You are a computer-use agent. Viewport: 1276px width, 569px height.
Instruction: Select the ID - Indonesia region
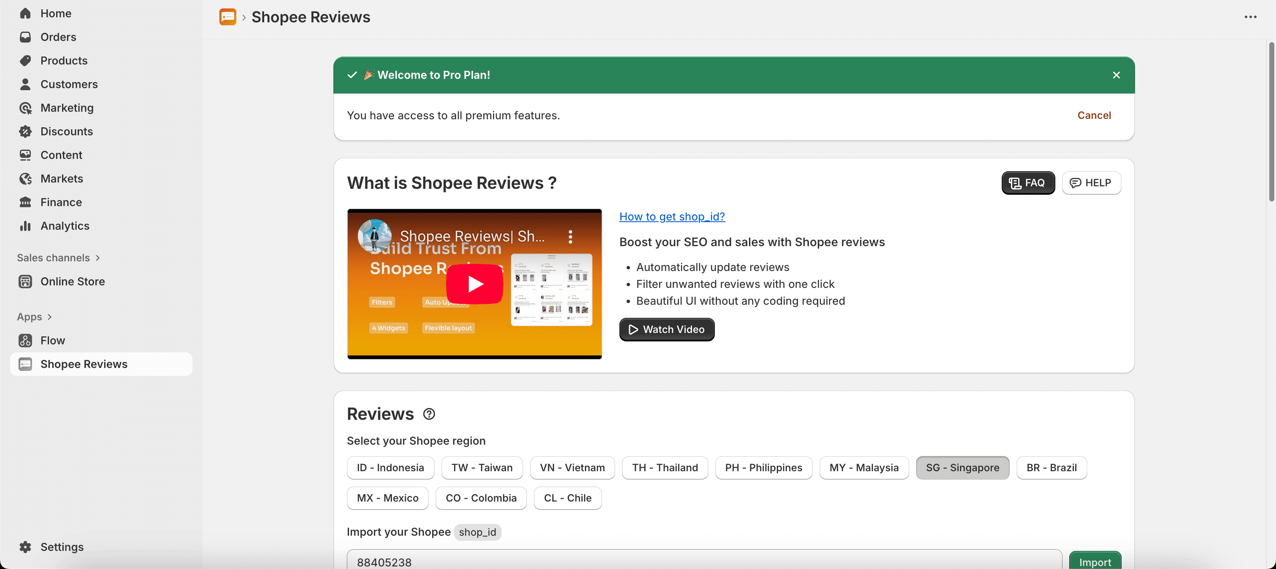point(390,467)
